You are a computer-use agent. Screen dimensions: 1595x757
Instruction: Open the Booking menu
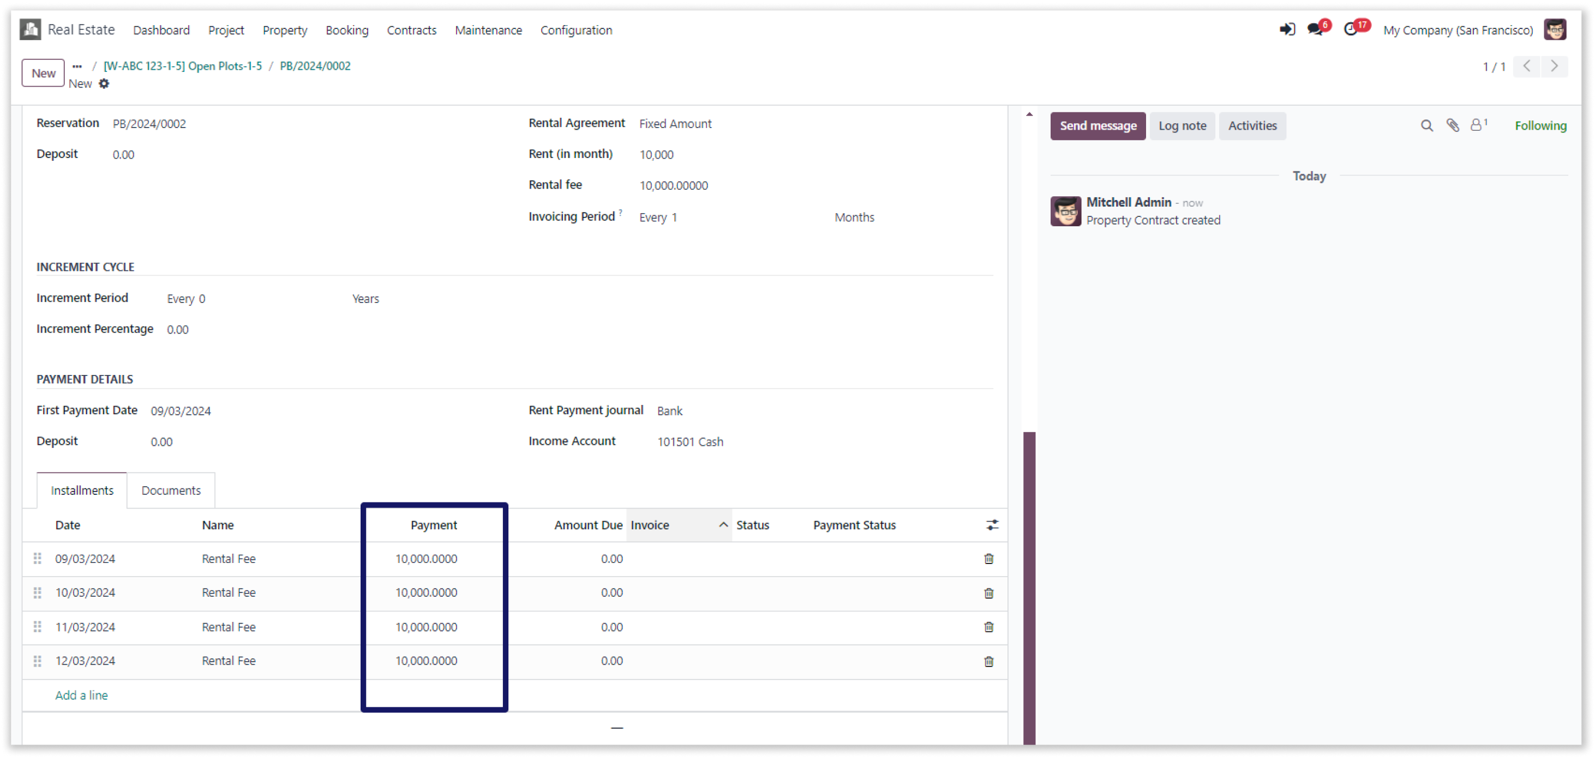[x=347, y=29]
